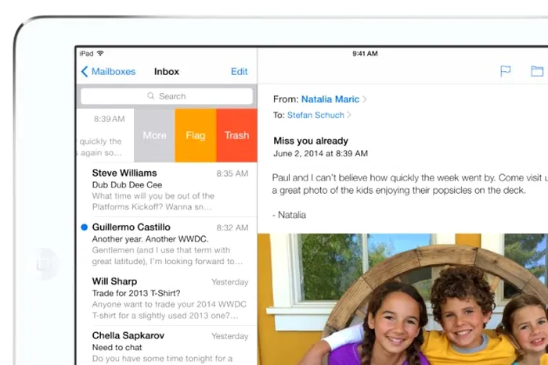Image resolution: width=548 pixels, height=365 pixels.
Task: Tap the Inbox title
Action: tap(166, 72)
